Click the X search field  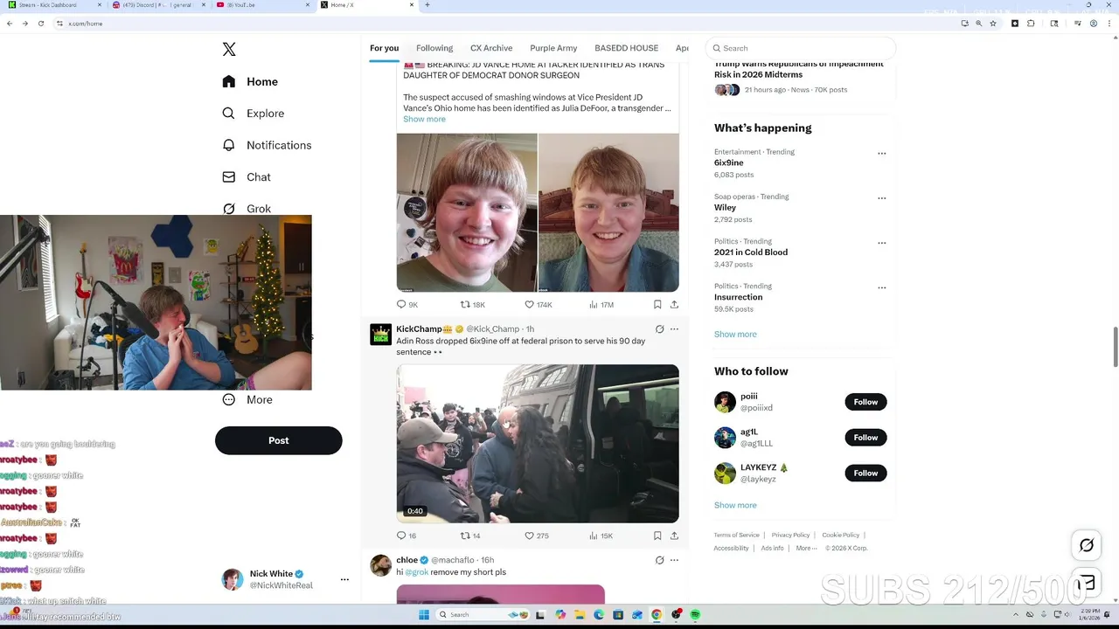(x=801, y=48)
